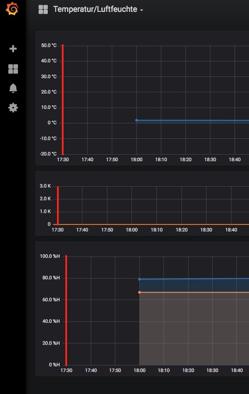
Task: Click the dashboard grid icon beside title
Action: 43,10
